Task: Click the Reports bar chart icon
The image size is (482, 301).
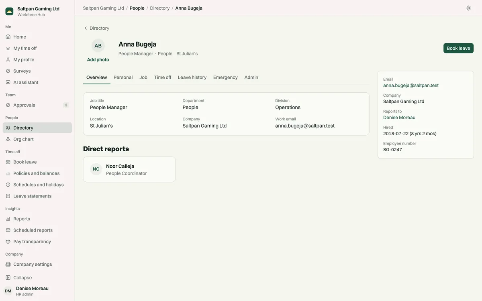Action: point(8,219)
